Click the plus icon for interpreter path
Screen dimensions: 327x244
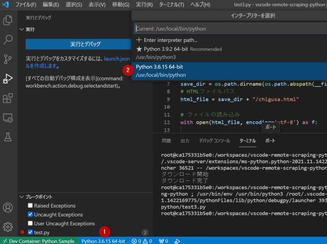139,40
